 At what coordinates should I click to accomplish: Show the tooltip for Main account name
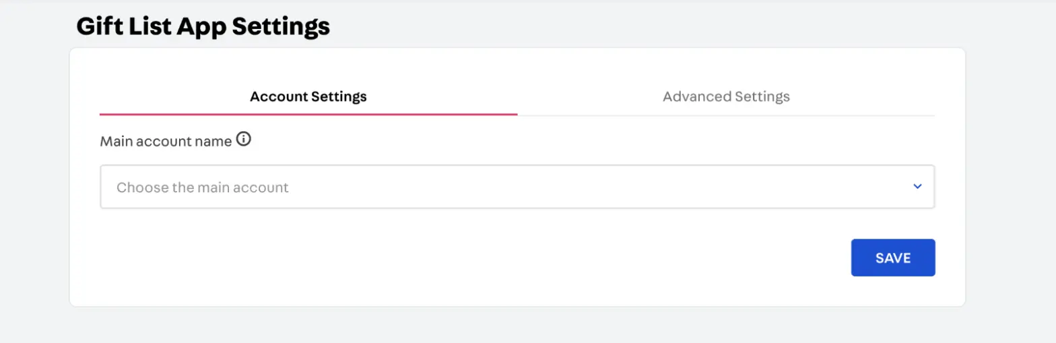[x=244, y=140]
